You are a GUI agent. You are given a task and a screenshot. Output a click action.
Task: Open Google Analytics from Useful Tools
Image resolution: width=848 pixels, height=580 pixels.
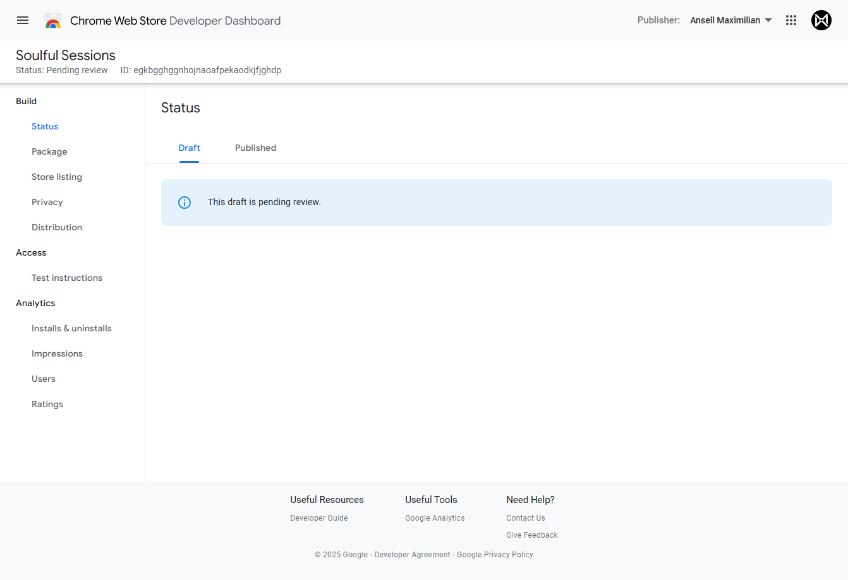435,518
